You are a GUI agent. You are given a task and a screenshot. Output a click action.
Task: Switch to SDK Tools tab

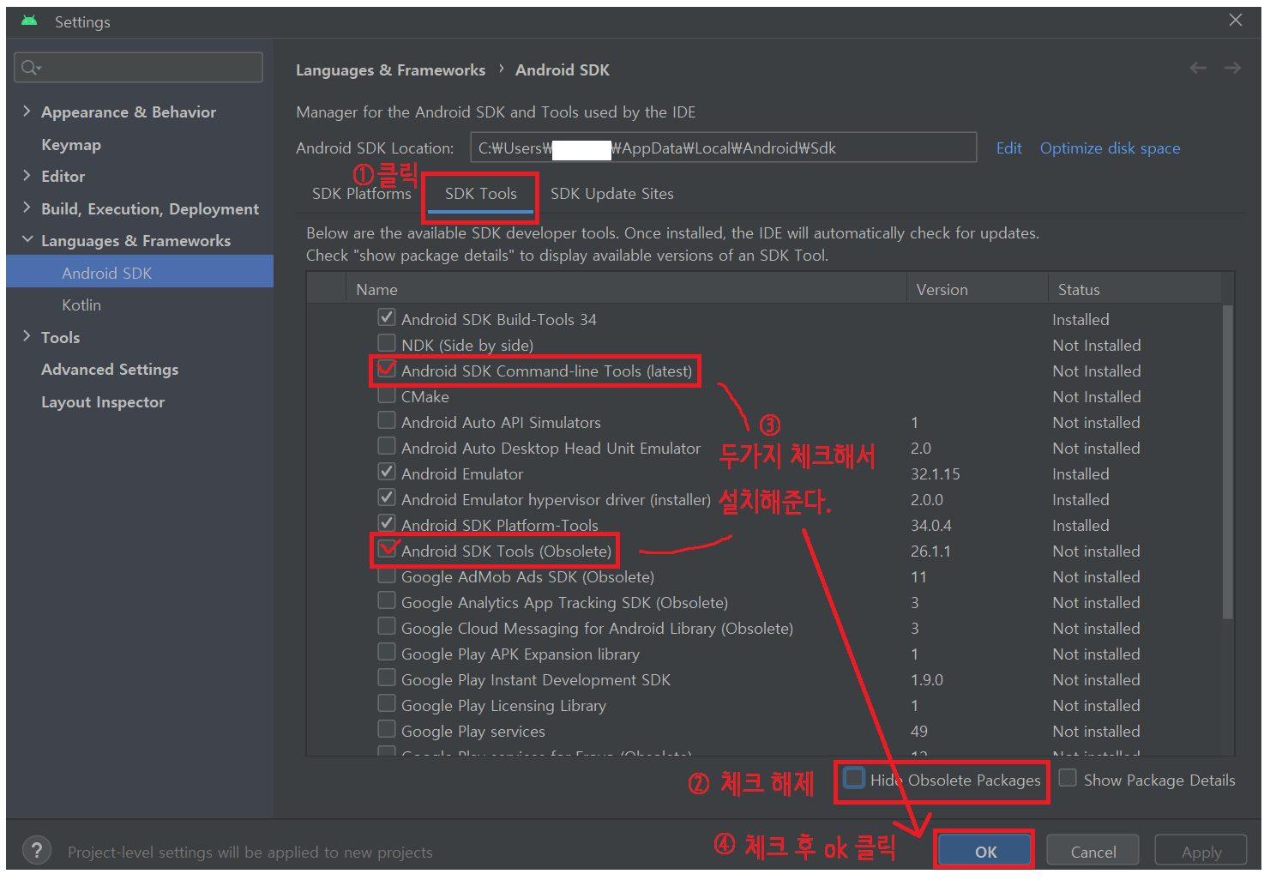[481, 194]
